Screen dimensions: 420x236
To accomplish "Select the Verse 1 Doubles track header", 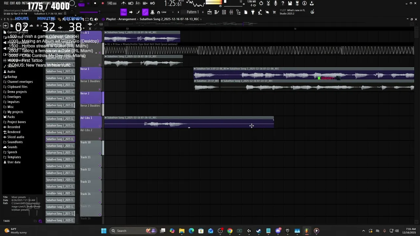I will [x=91, y=85].
